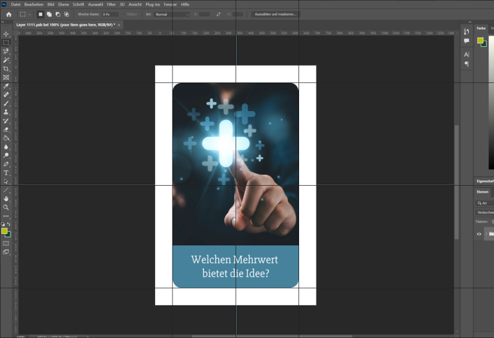Select the Lasso tool
This screenshot has height=338, width=494.
click(6, 51)
